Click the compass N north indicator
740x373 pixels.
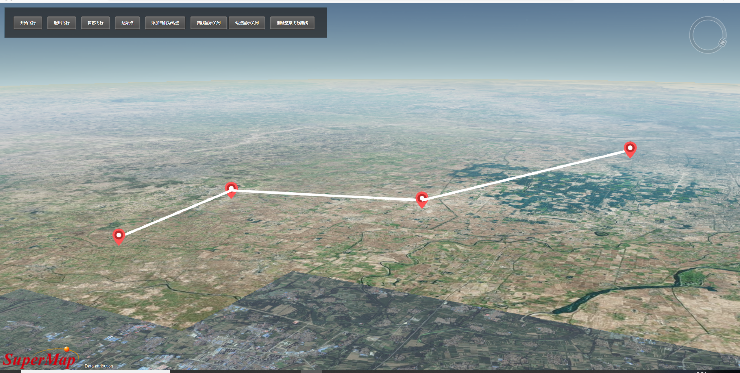[722, 43]
